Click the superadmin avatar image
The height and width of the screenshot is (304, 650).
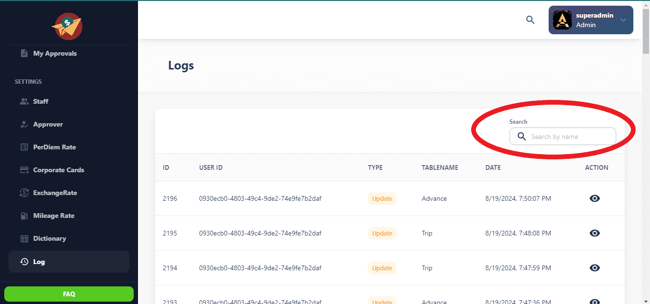point(562,20)
